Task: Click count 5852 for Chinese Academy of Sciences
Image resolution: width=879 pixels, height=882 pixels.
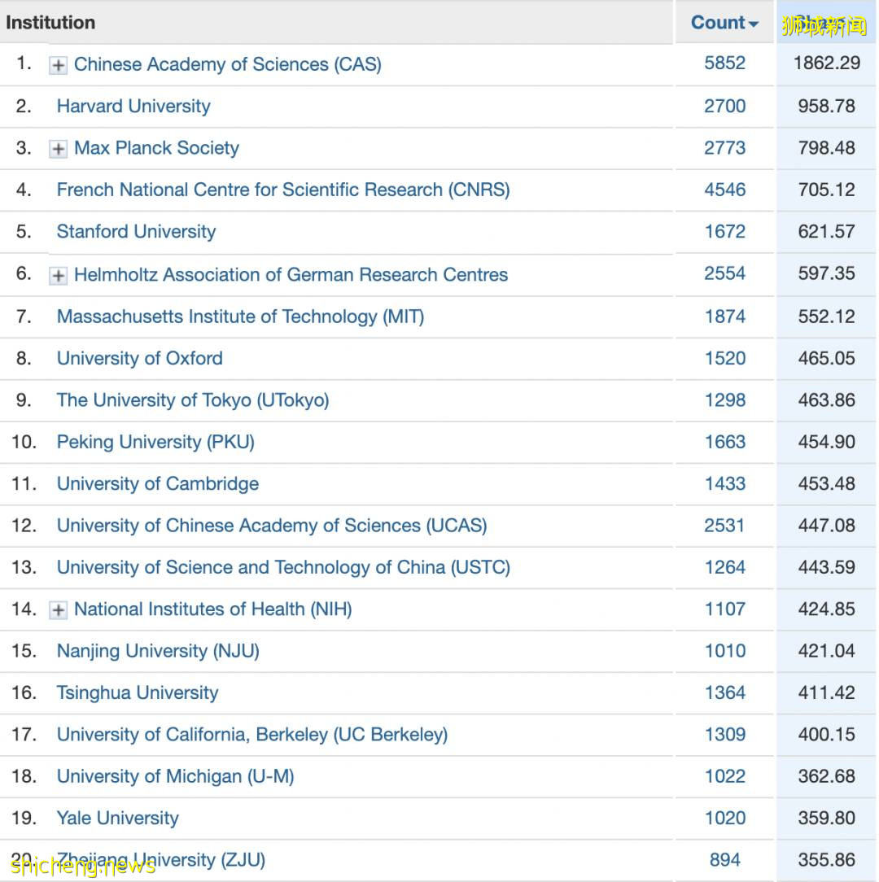Action: [725, 63]
